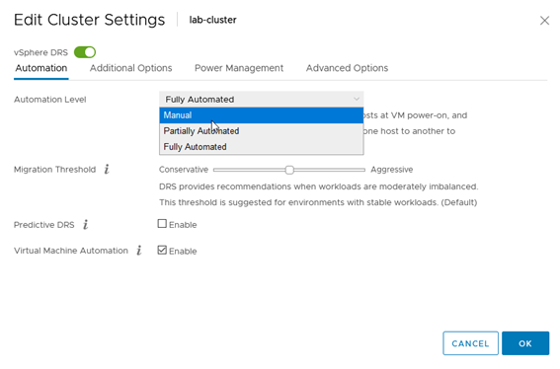Uncheck Virtual Machine Automation Enable checkbox
The image size is (560, 369).
162,251
